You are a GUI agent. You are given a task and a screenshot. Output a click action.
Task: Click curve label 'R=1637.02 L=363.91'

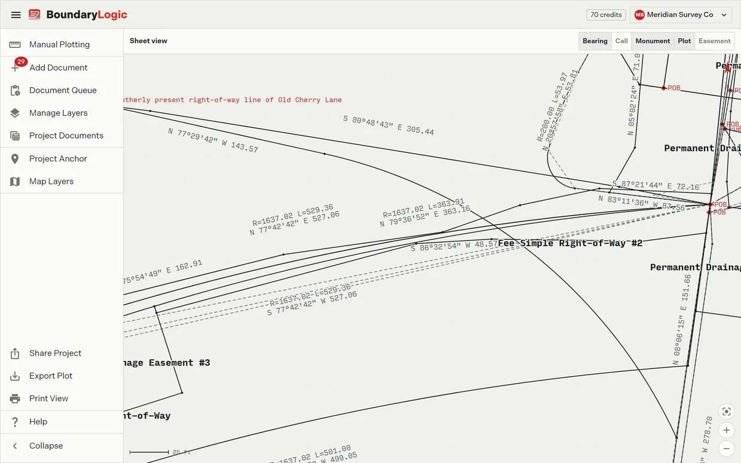pyautogui.click(x=423, y=208)
